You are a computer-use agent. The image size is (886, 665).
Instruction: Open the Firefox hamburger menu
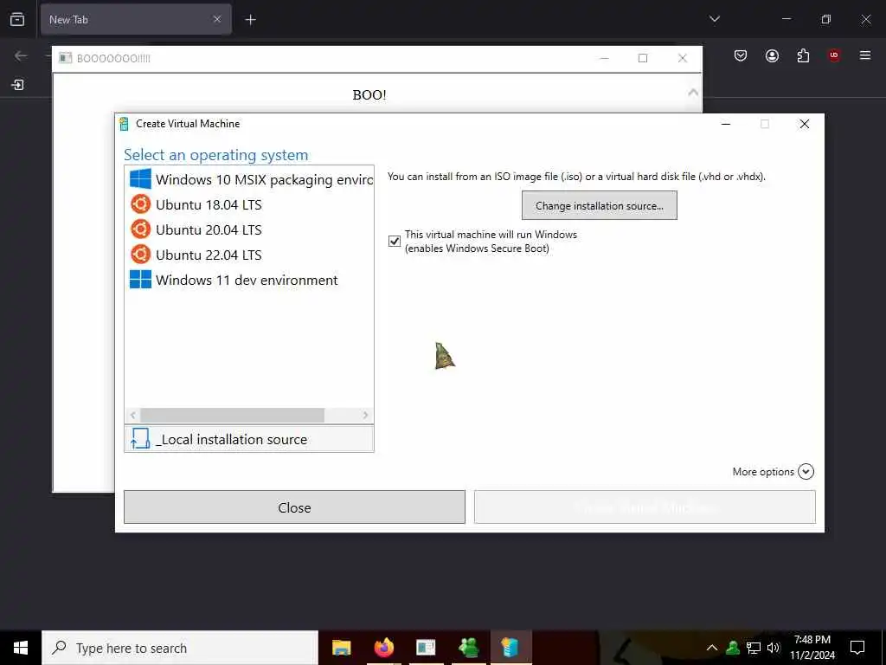point(865,55)
